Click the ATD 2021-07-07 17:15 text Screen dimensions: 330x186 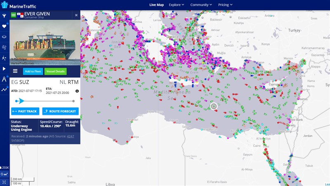26,91
